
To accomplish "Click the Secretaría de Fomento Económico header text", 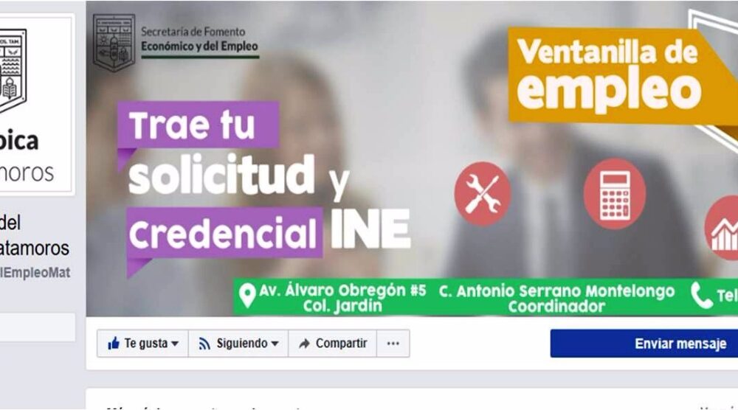I will point(199,39).
